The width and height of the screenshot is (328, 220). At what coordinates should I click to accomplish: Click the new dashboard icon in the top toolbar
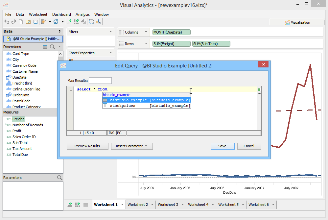[76, 22]
